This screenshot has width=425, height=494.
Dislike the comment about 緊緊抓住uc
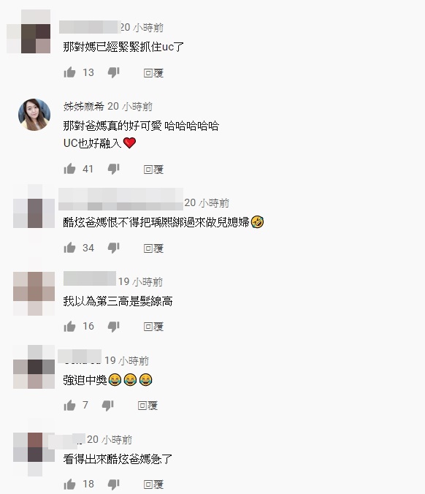(114, 73)
